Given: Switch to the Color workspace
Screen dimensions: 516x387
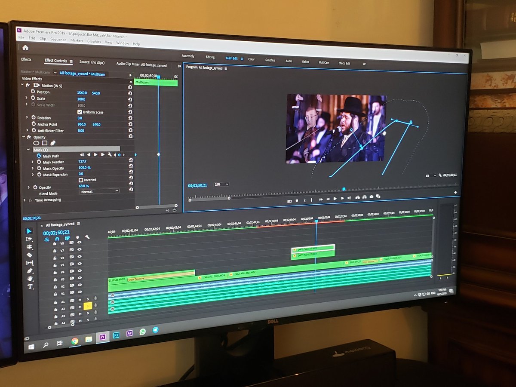Looking at the screenshot, I should 252,59.
